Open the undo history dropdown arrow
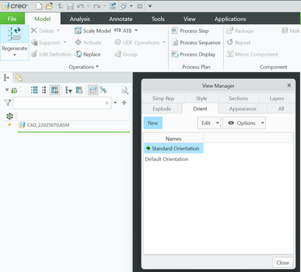 pyautogui.click(x=88, y=6)
